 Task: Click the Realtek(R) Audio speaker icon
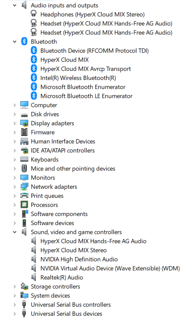pyautogui.click(x=34, y=277)
